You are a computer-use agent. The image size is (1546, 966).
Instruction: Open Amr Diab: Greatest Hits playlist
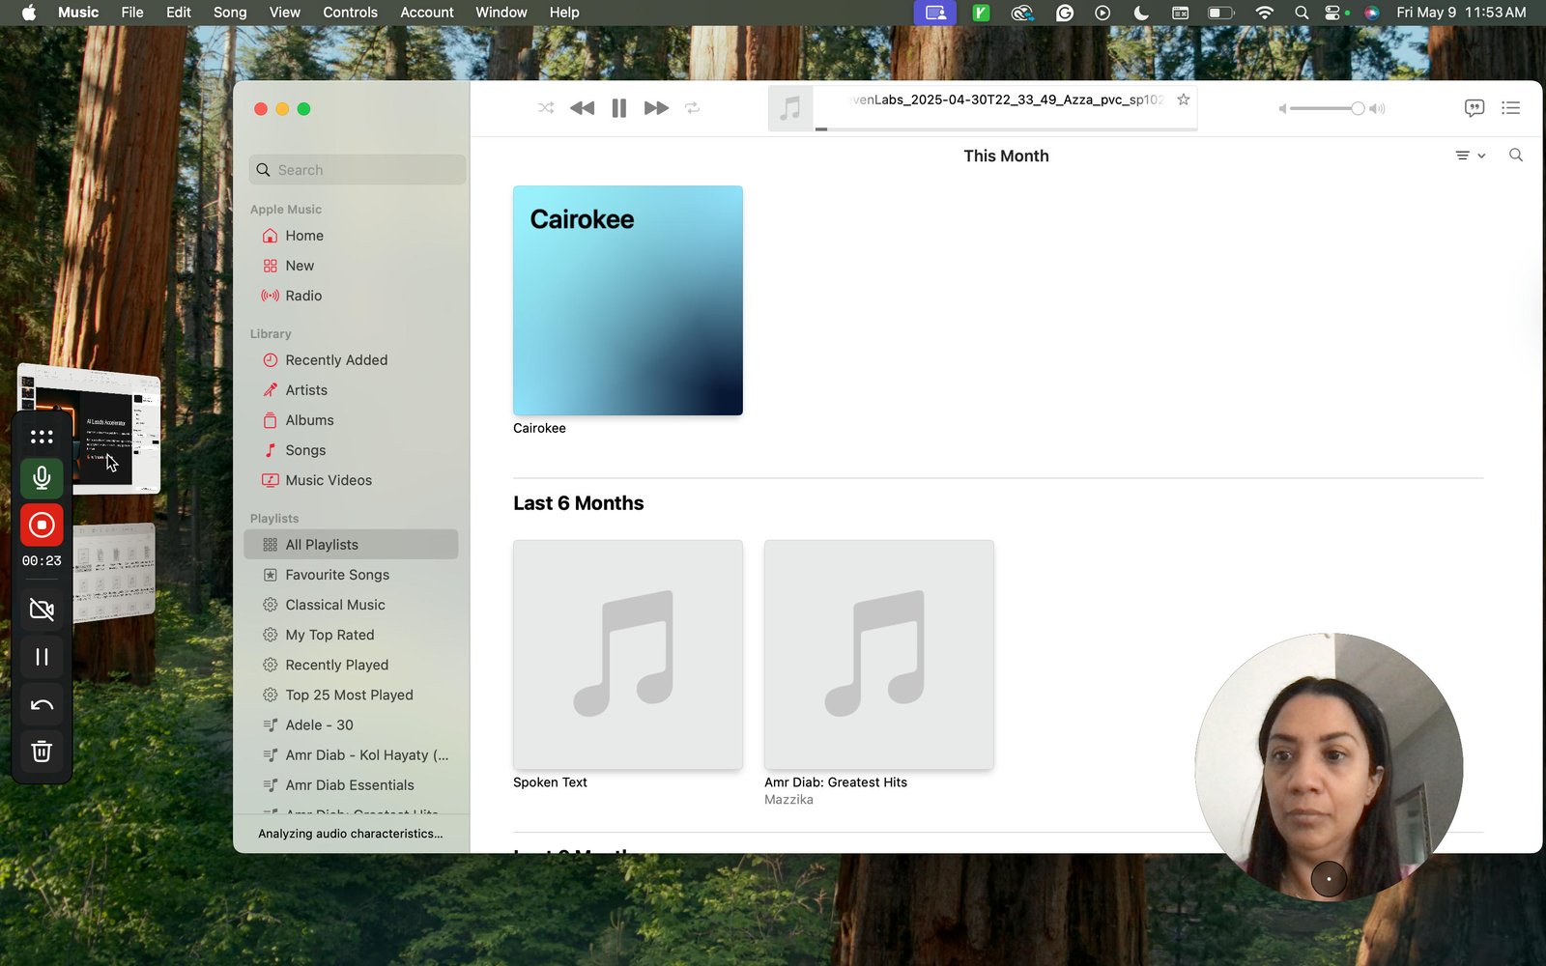click(x=878, y=655)
